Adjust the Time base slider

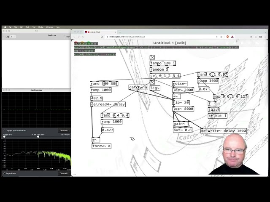click(x=38, y=137)
